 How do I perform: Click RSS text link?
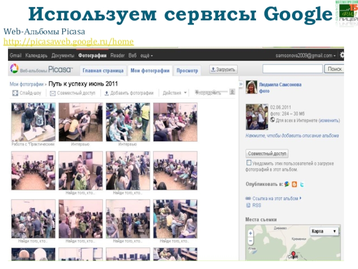pyautogui.click(x=256, y=205)
